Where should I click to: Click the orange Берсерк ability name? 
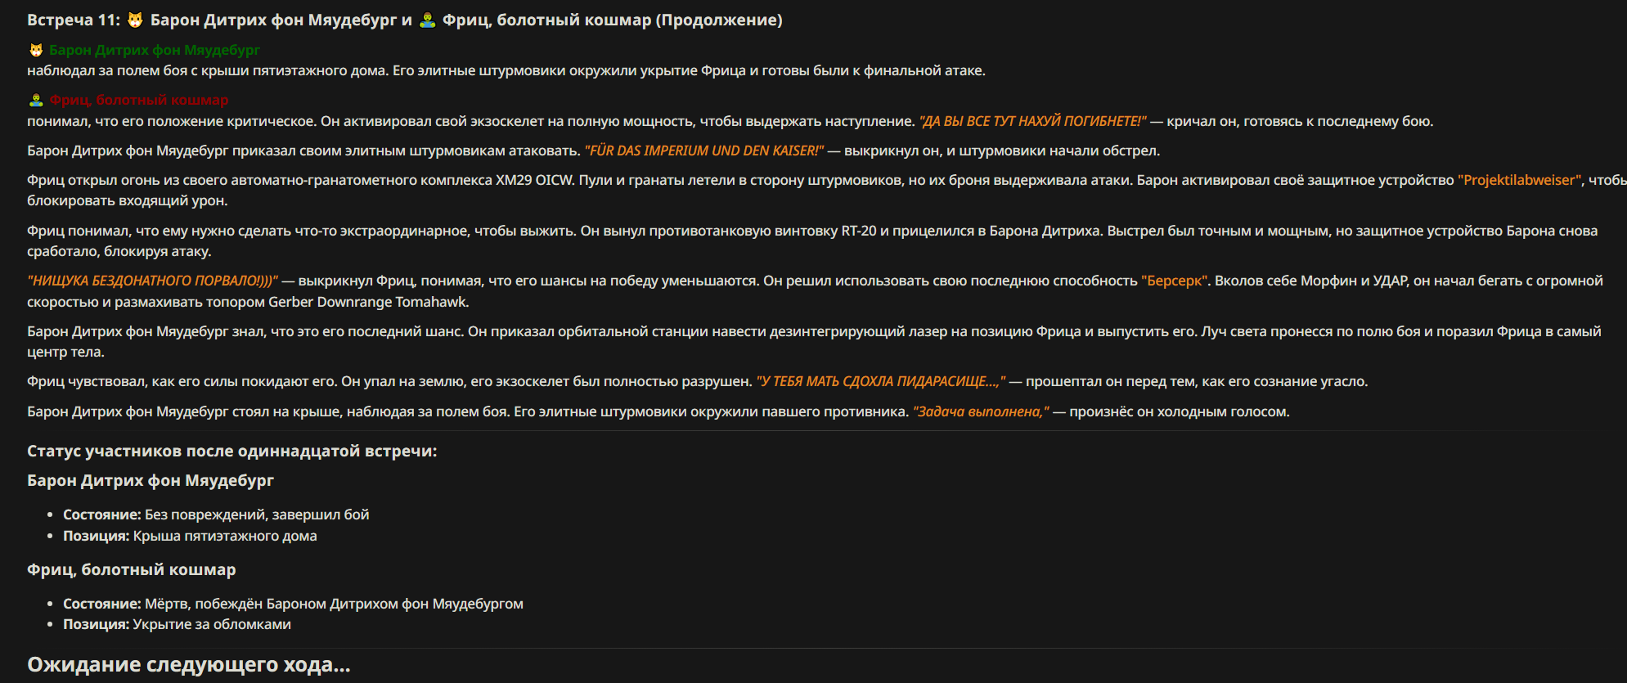point(1175,281)
